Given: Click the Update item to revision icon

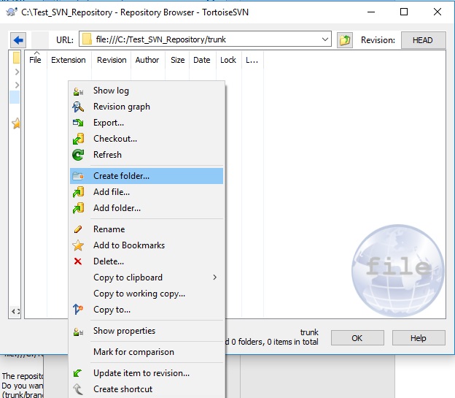Looking at the screenshot, I should pos(77,373).
